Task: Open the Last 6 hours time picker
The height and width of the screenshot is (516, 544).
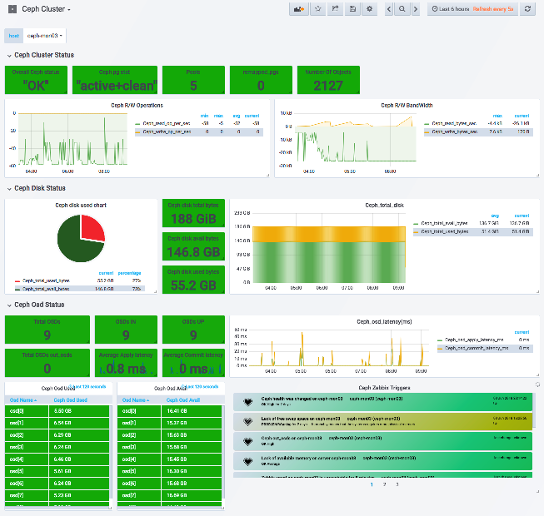Action: [x=472, y=9]
